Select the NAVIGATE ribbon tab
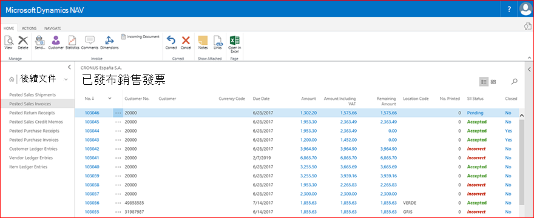534x218 pixels. pyautogui.click(x=53, y=28)
